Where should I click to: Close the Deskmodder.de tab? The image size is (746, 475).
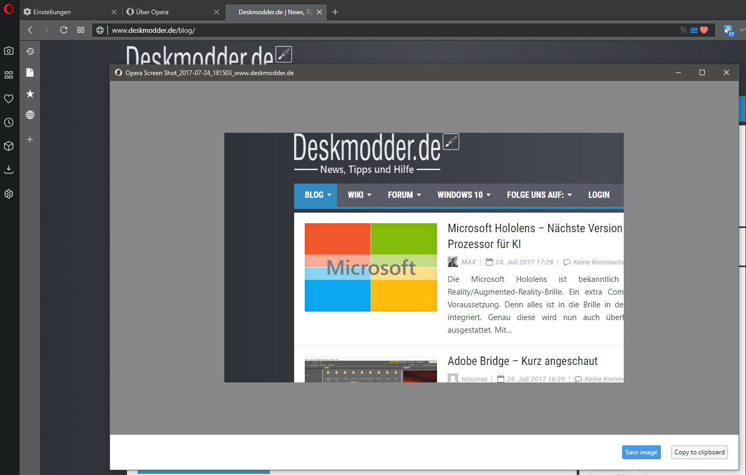319,12
